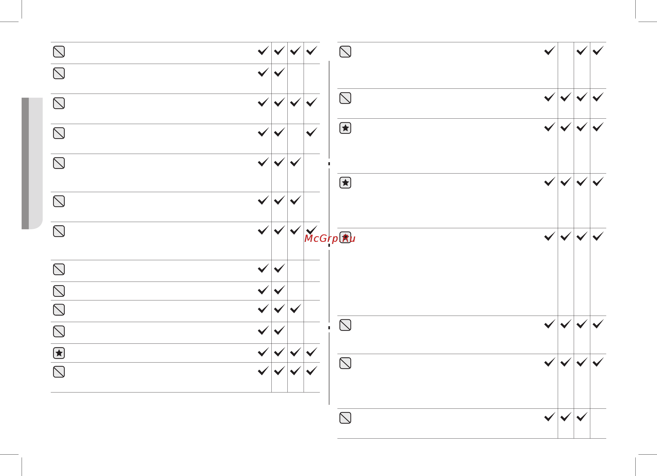Screen dimensions: 657x476
Task: Select the only star icon in left table
Action: coord(59,353)
